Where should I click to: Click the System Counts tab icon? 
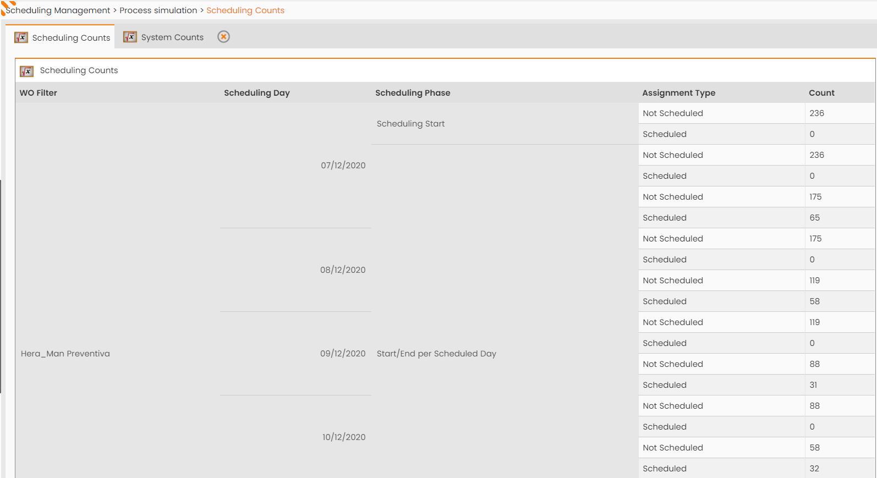point(130,37)
